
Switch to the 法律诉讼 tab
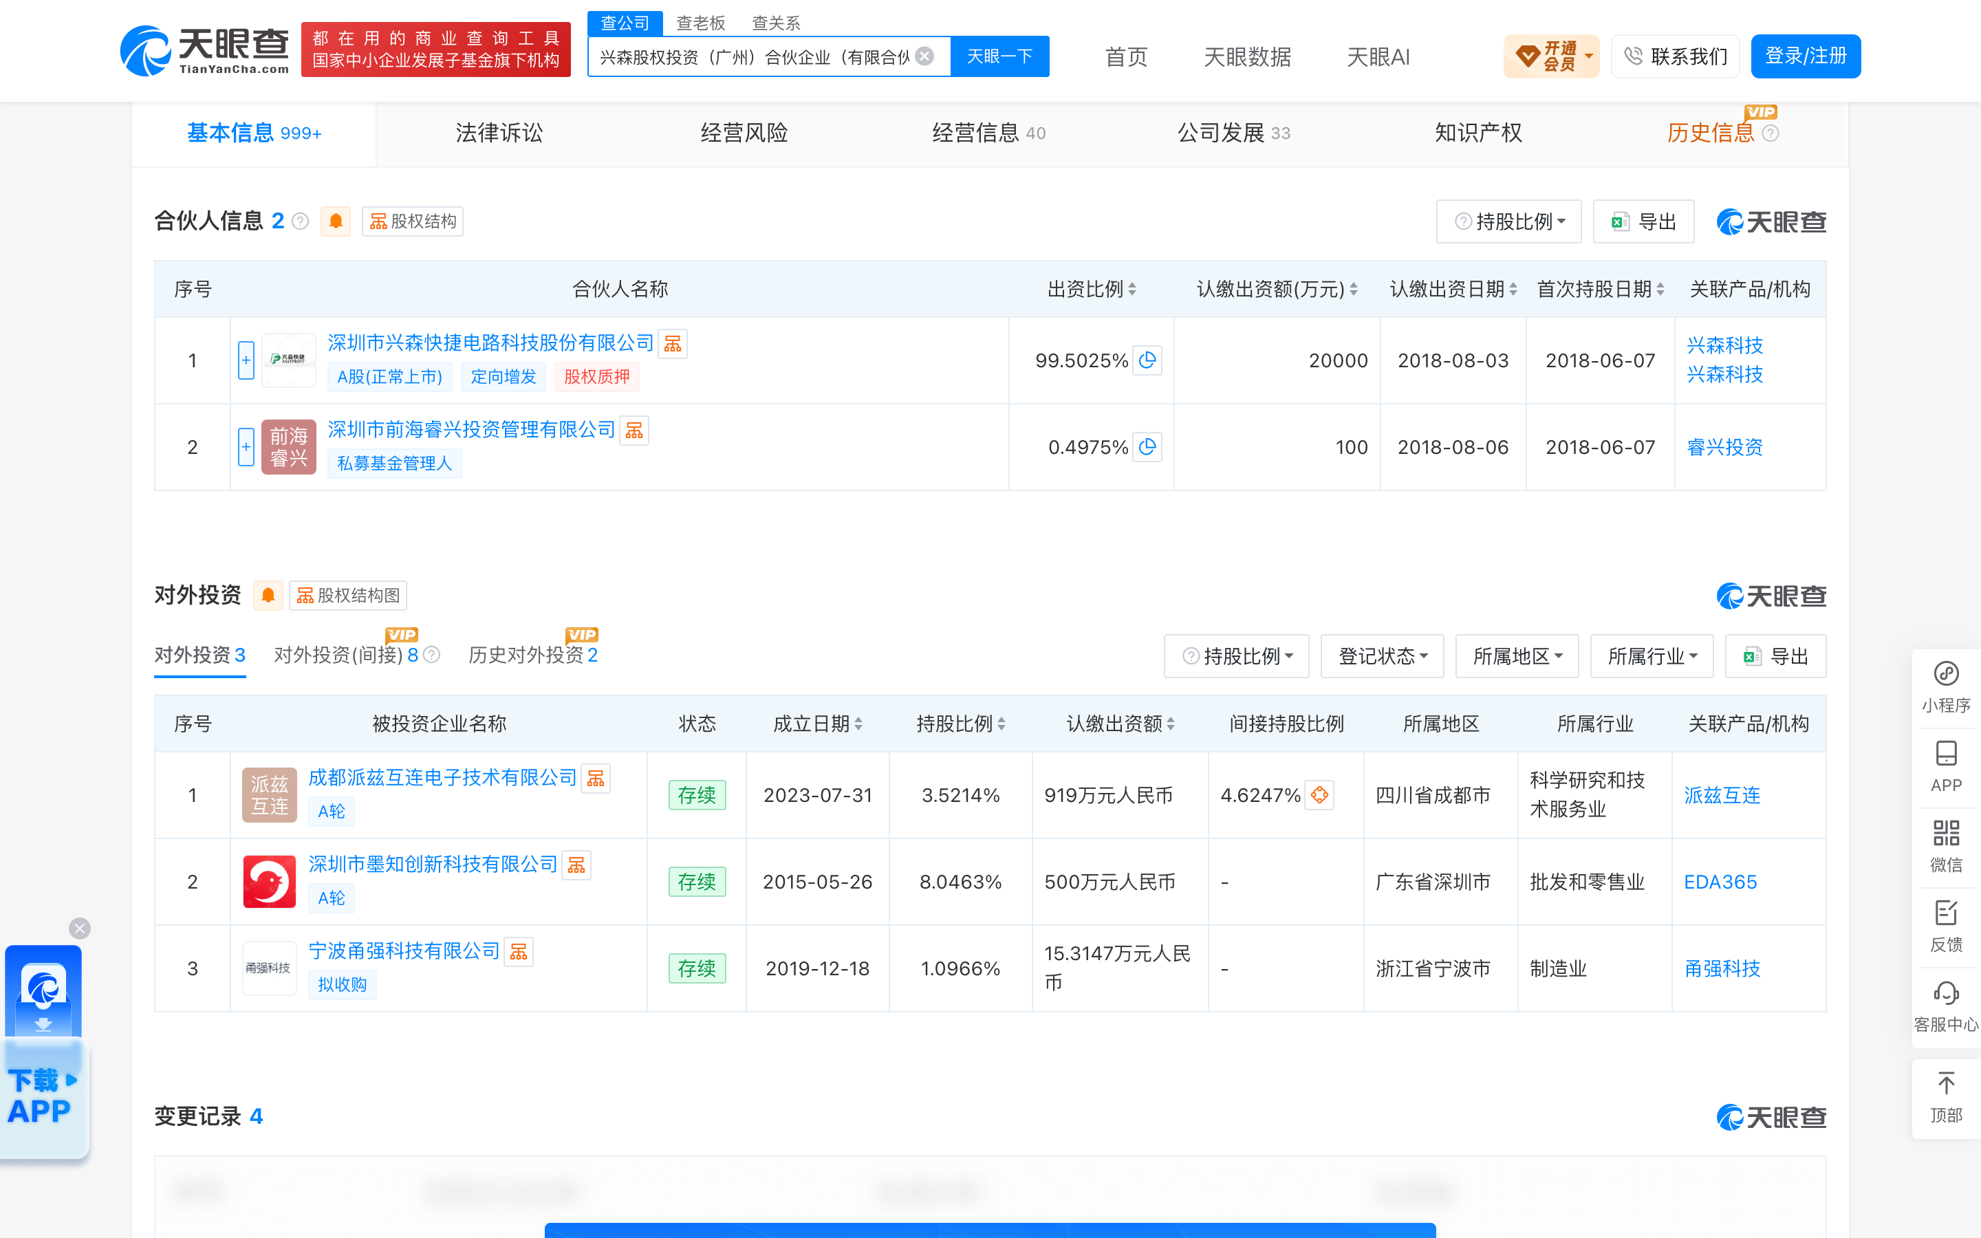tap(499, 133)
